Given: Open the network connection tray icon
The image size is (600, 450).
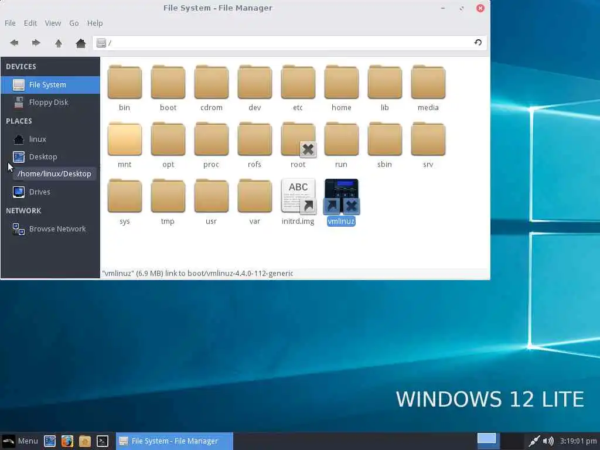Looking at the screenshot, I should 534,441.
